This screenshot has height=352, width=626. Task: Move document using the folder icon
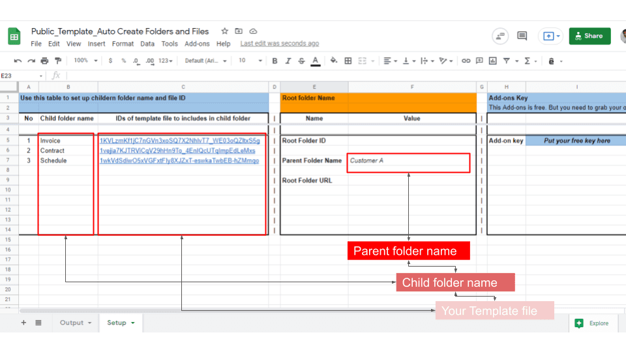(239, 31)
